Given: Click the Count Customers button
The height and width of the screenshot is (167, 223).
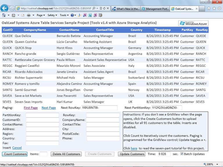Looking at the screenshot, I should (x=15, y=154).
